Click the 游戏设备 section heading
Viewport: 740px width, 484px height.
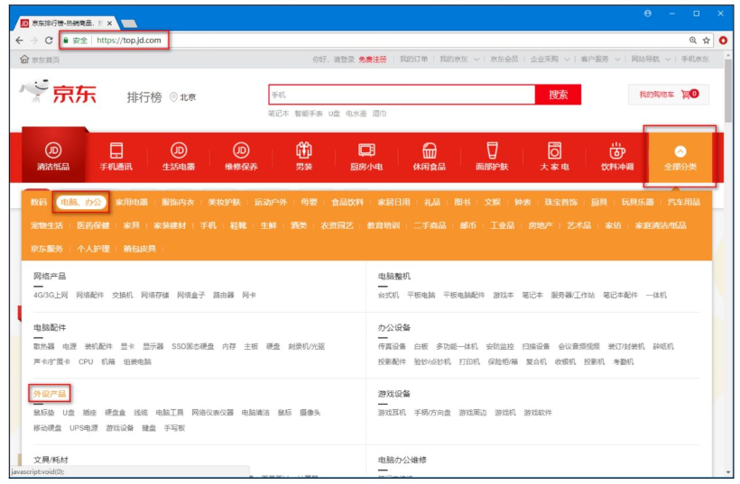[394, 394]
